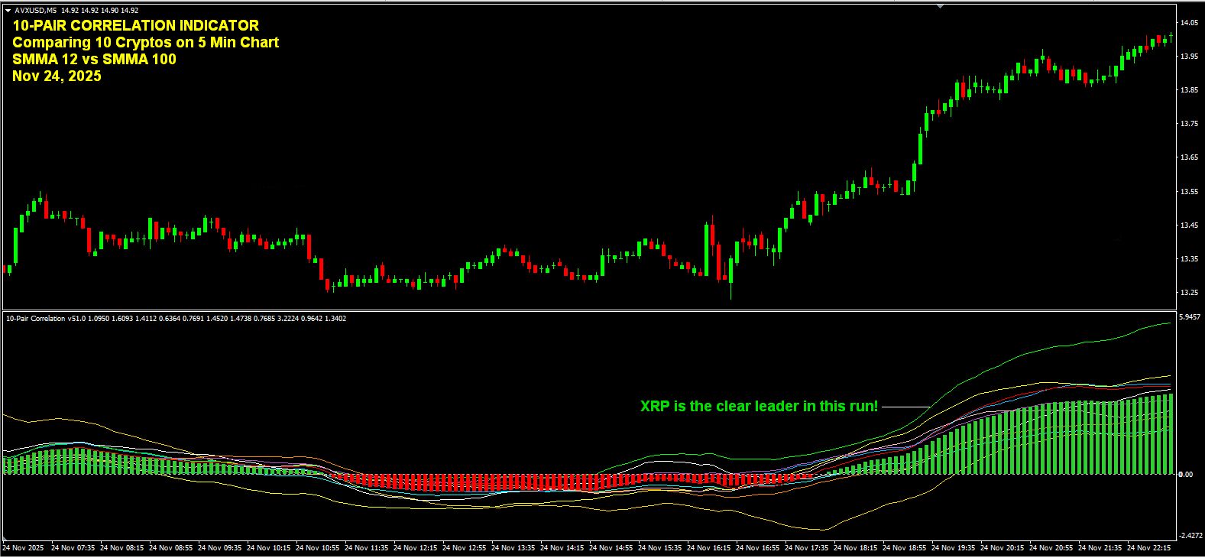Click the -2.4272 indicator scale minimum value
This screenshot has width=1205, height=558.
click(x=1190, y=535)
